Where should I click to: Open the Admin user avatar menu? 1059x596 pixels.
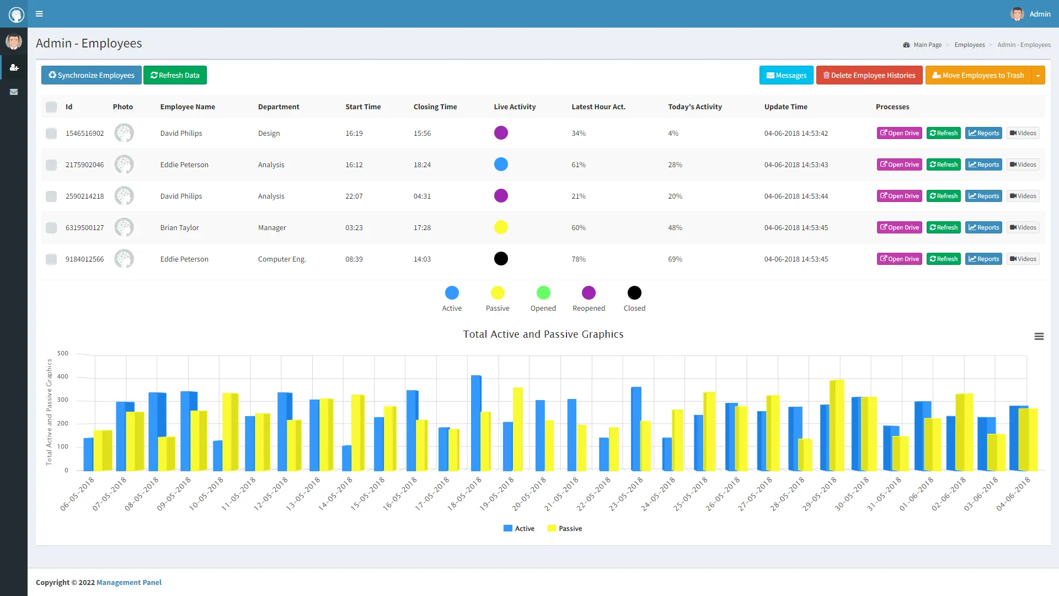pos(1030,14)
